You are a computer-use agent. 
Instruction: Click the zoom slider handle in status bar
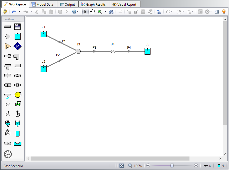pyautogui.click(x=172, y=166)
